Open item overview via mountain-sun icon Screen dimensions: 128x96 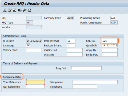[5, 10]
